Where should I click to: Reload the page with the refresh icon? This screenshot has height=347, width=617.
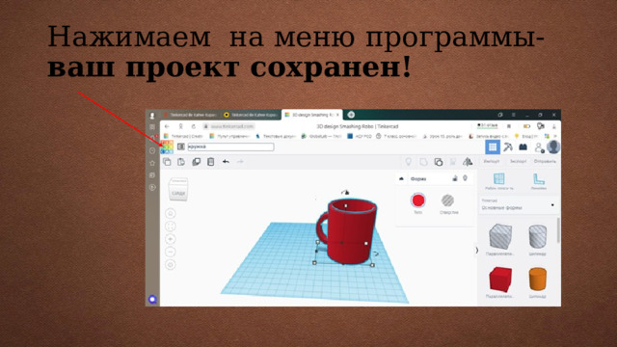(194, 126)
